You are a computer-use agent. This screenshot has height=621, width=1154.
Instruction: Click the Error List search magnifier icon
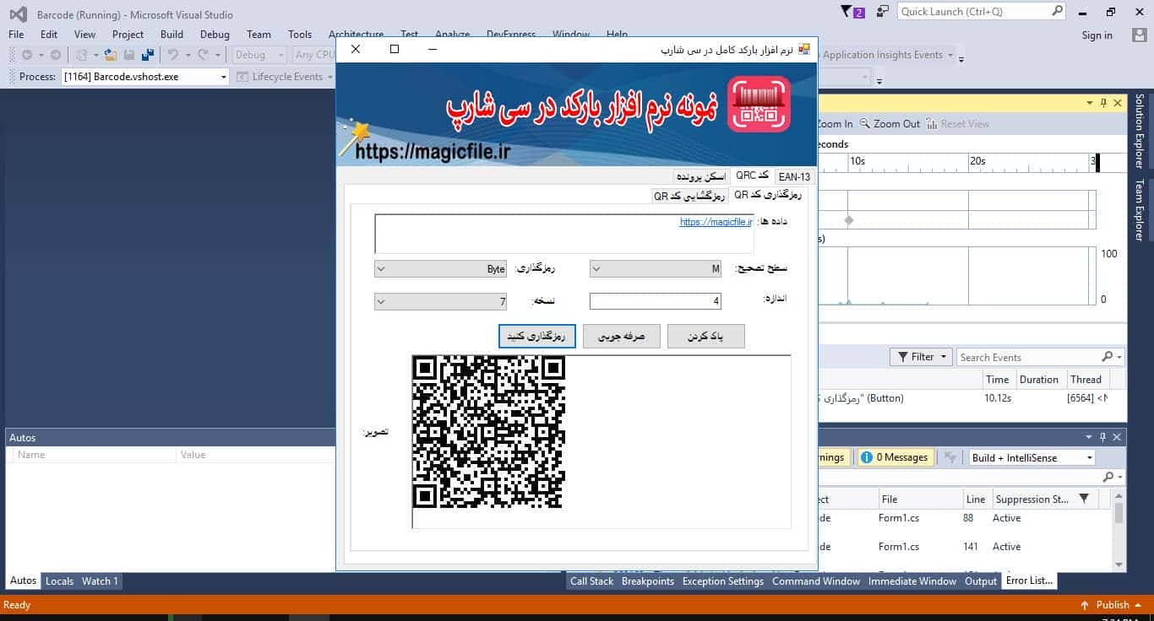[x=1108, y=478]
